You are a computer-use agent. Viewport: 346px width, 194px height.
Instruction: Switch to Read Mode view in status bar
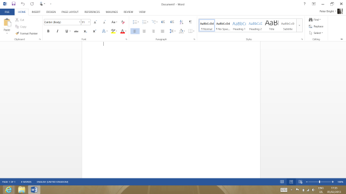coord(282,182)
